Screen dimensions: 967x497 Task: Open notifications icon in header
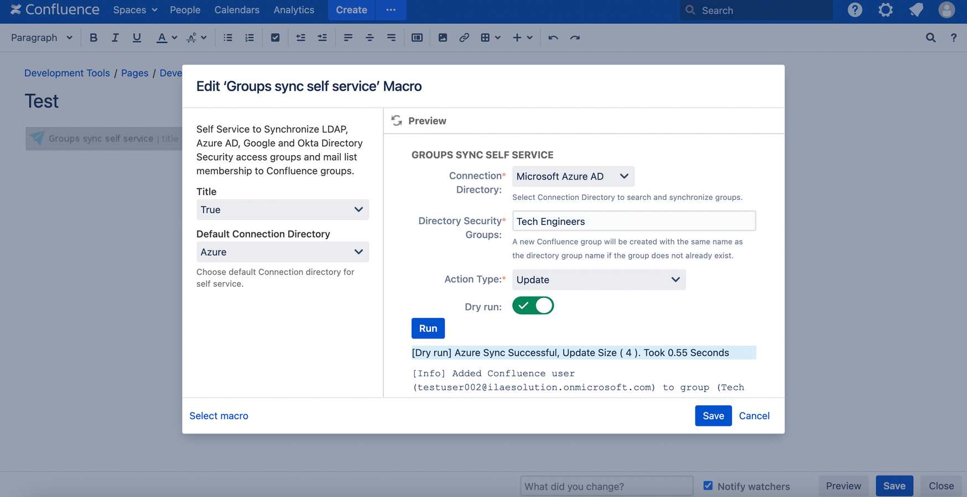click(916, 10)
